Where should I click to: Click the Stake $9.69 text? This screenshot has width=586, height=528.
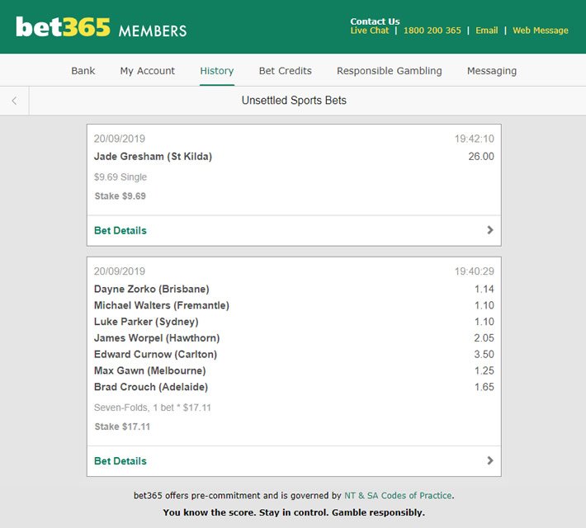pyautogui.click(x=120, y=196)
